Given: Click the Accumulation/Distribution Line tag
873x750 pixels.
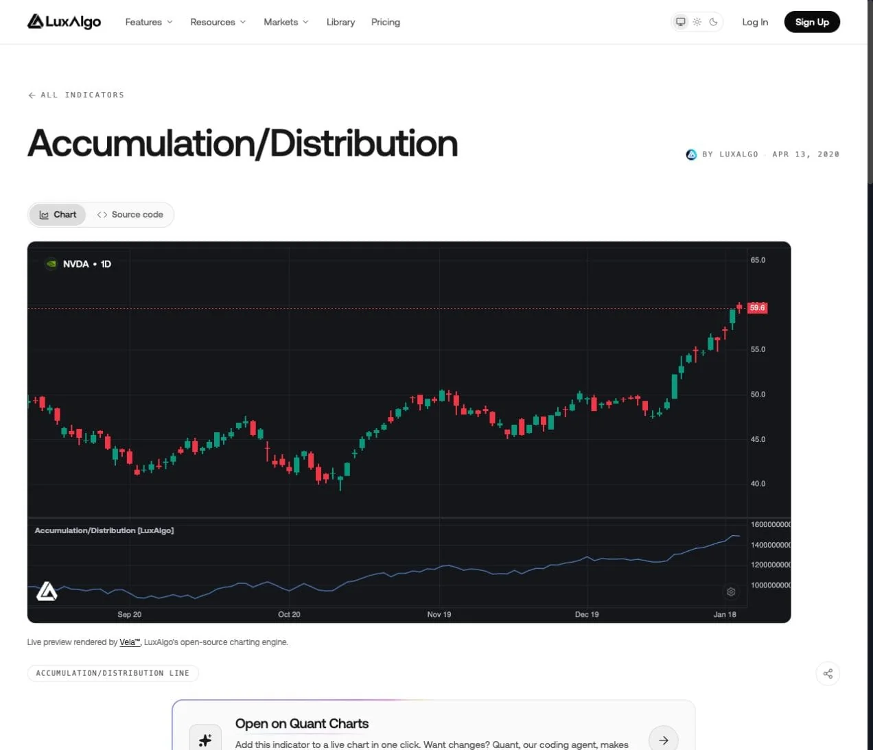Looking at the screenshot, I should tap(113, 673).
